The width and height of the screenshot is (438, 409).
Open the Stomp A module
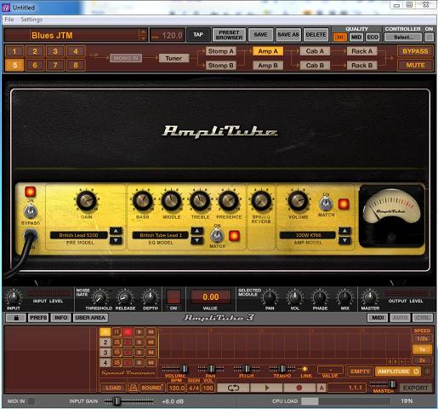click(220, 51)
